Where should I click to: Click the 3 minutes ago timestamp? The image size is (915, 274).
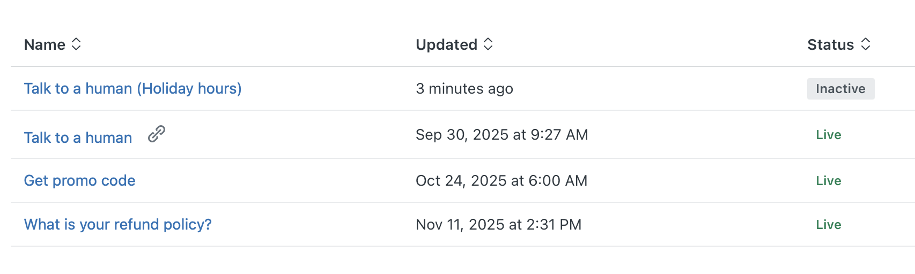(464, 88)
